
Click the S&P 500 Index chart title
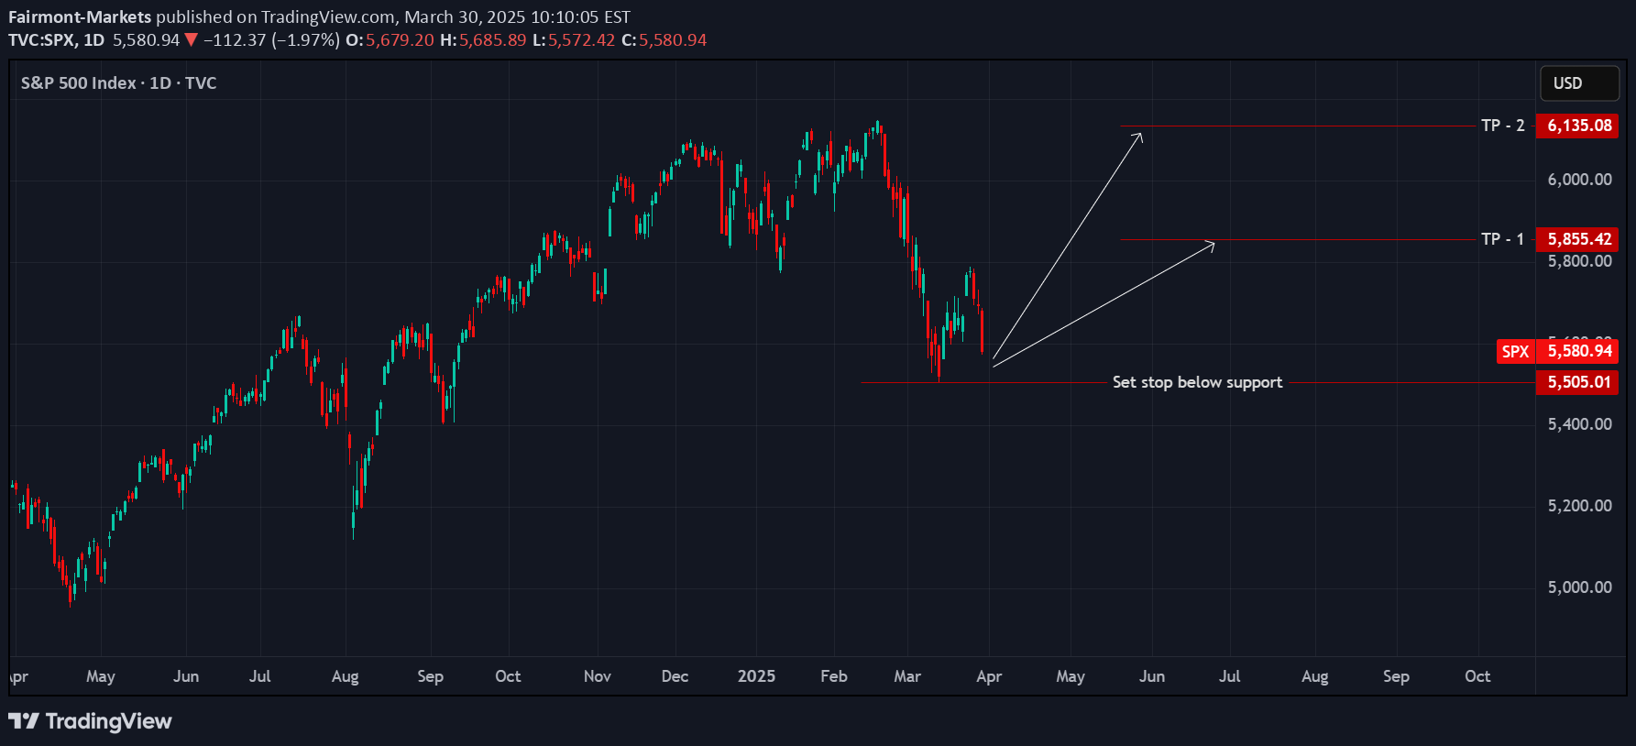pos(118,83)
